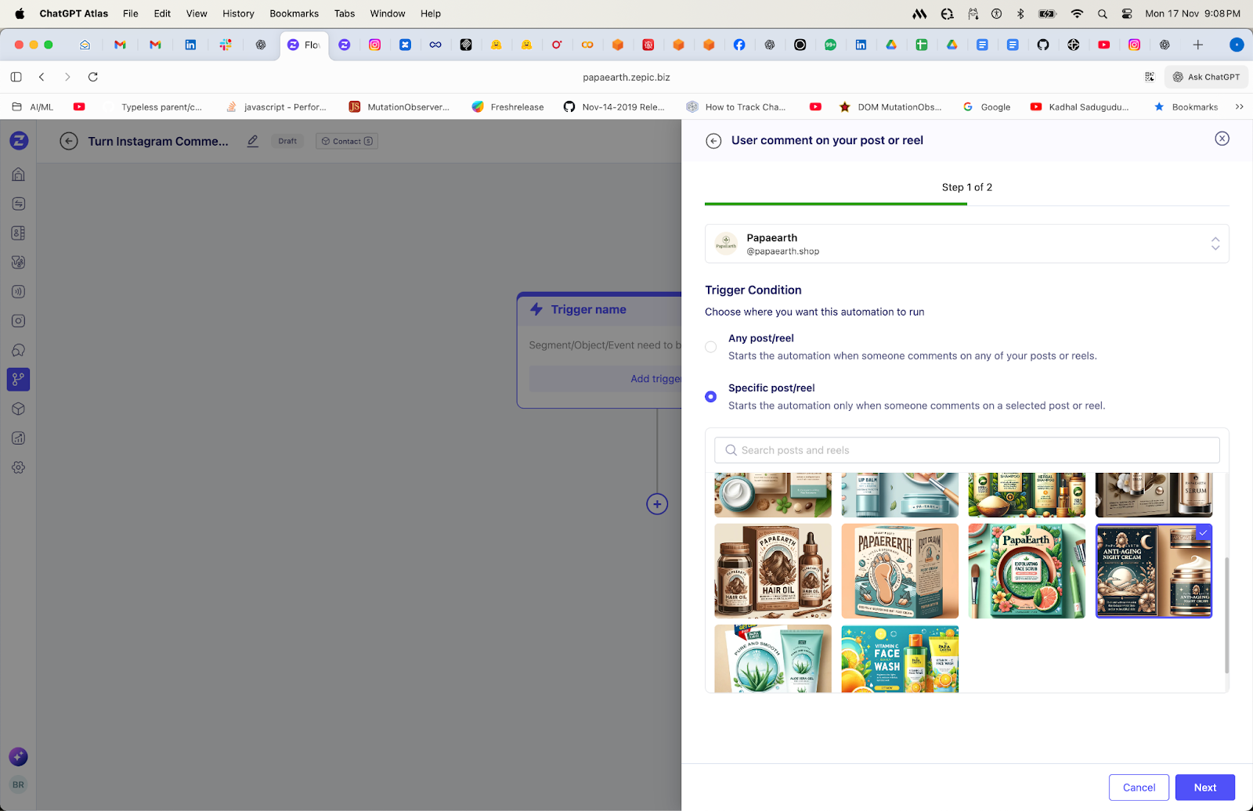Go forward in browser history
The width and height of the screenshot is (1253, 811).
point(67,77)
